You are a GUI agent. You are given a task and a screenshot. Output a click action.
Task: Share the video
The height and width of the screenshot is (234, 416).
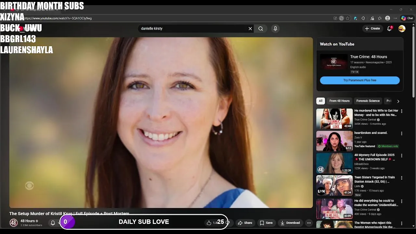[x=245, y=223]
